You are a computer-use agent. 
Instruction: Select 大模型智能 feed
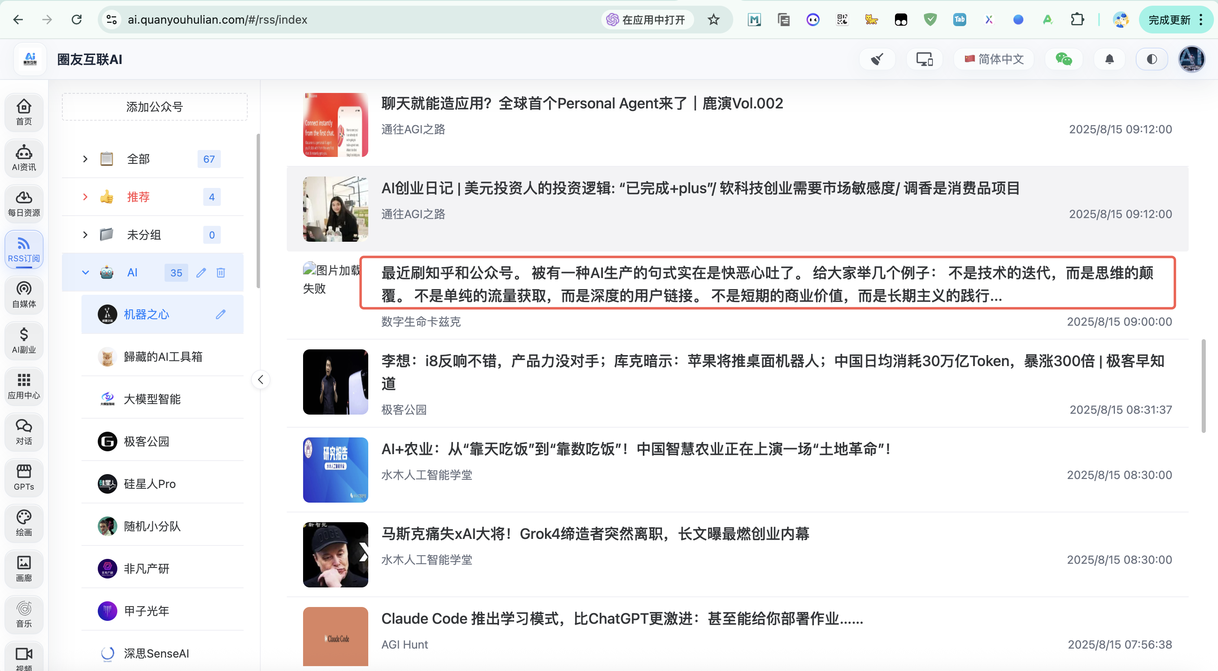tap(162, 400)
